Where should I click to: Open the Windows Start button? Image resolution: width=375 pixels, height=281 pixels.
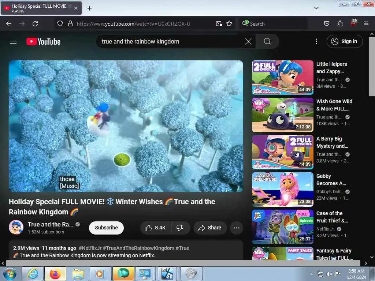click(x=10, y=274)
